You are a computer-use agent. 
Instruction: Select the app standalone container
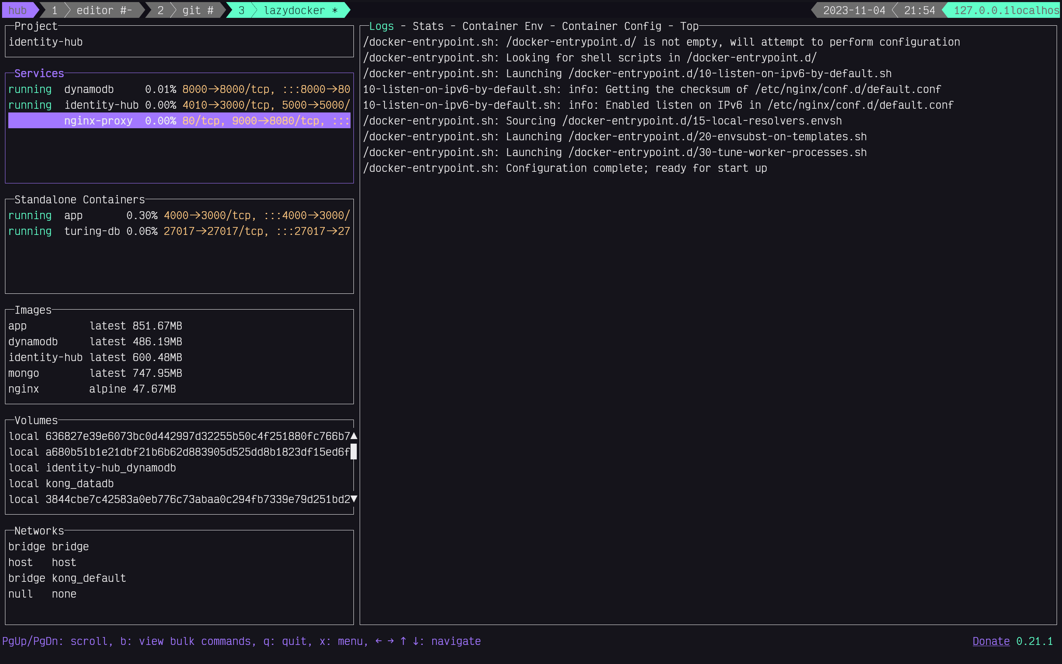point(73,215)
